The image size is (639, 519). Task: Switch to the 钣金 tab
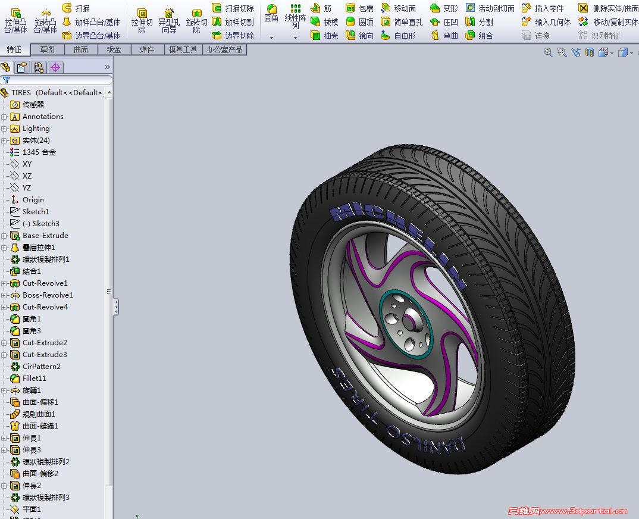click(x=114, y=50)
